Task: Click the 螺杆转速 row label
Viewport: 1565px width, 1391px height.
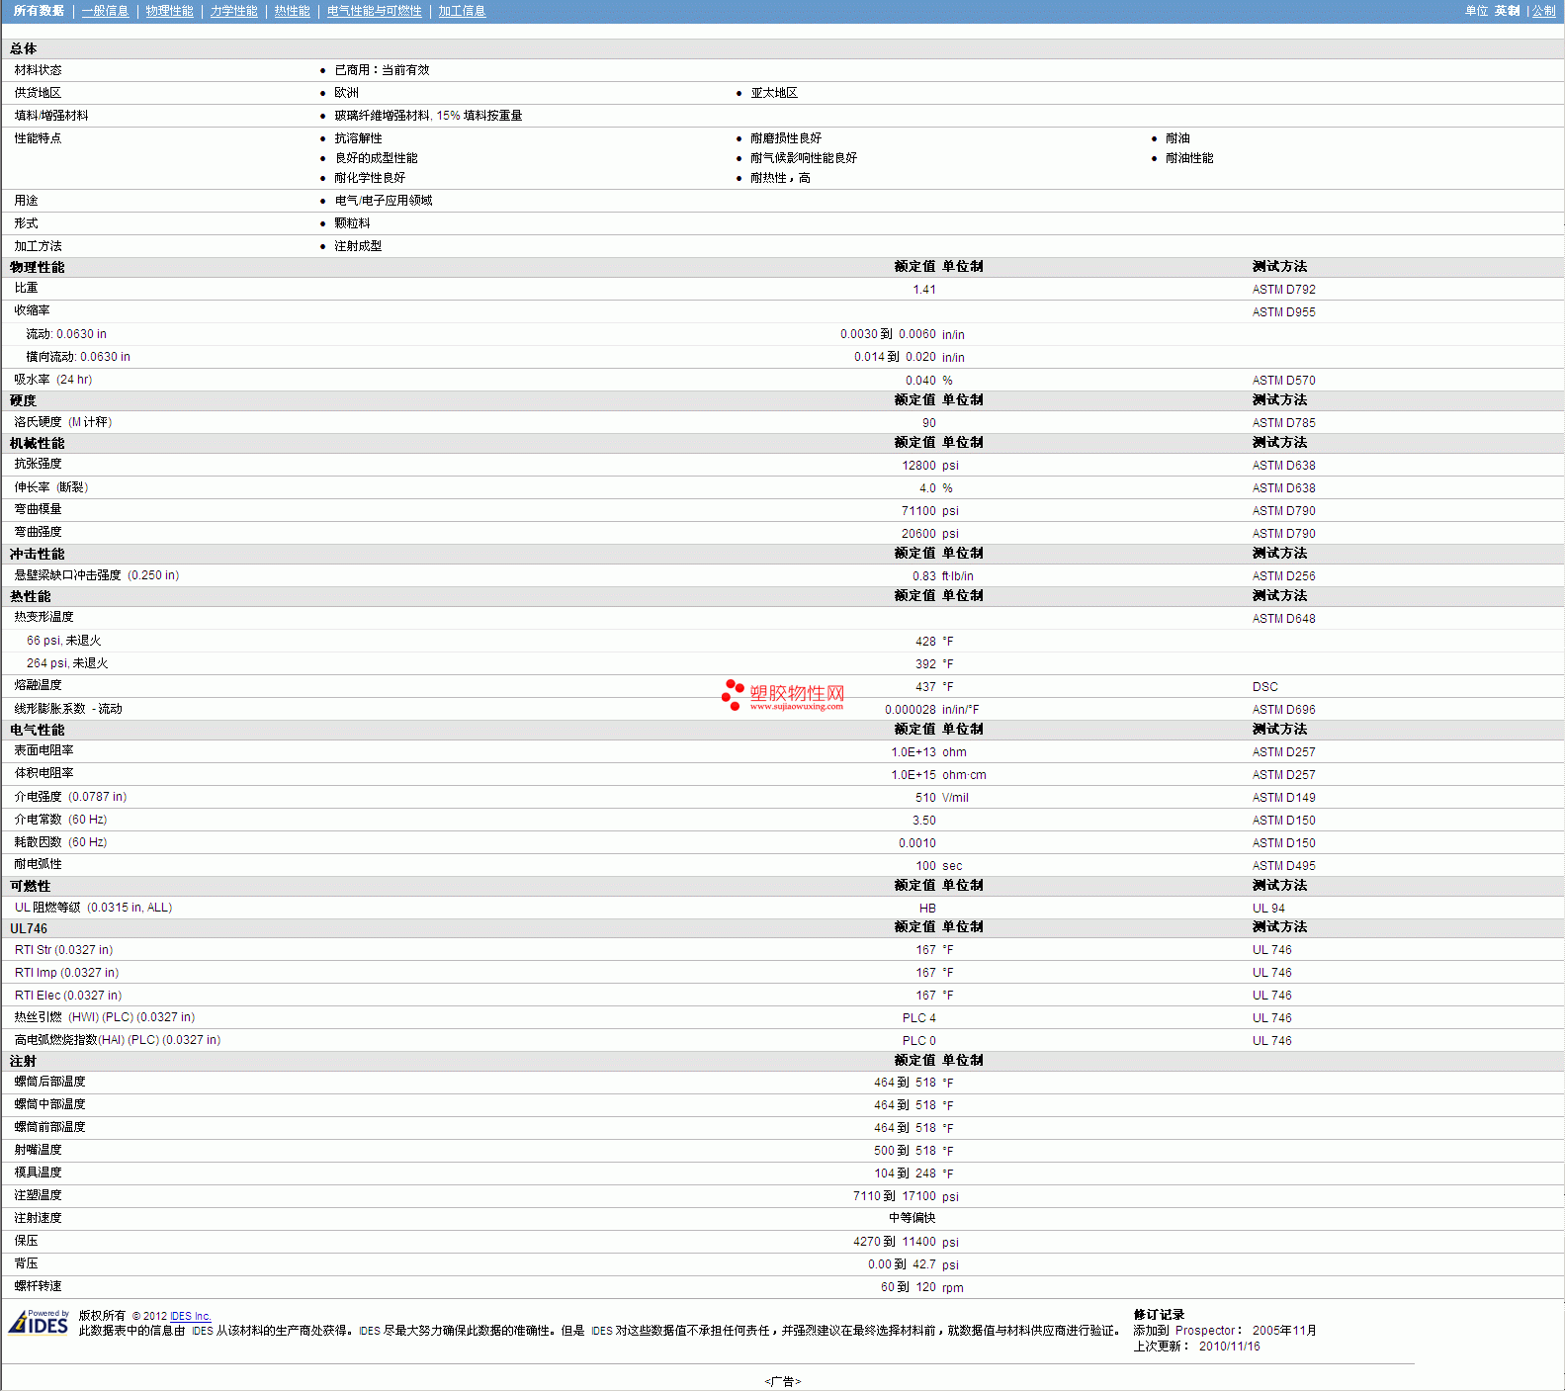Action: tap(38, 1286)
